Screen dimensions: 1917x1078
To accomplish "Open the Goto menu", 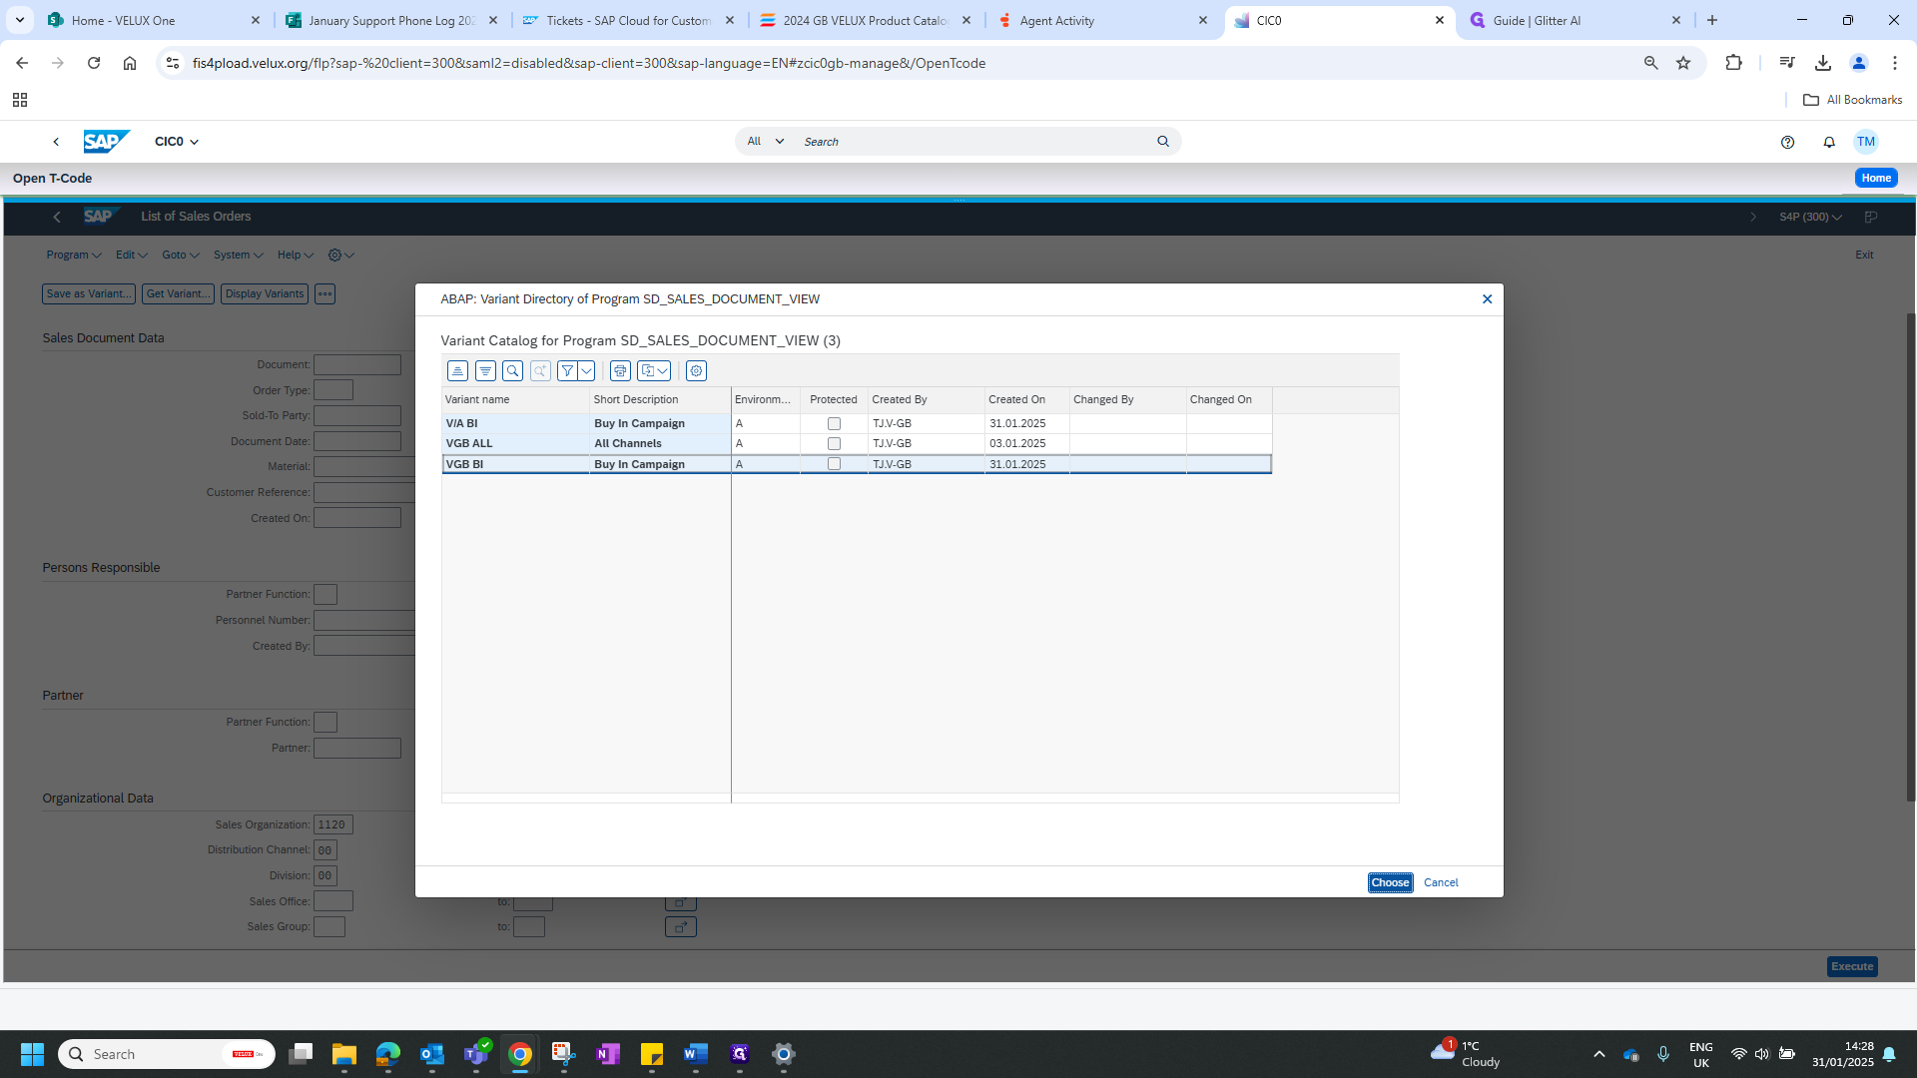I will [181, 256].
